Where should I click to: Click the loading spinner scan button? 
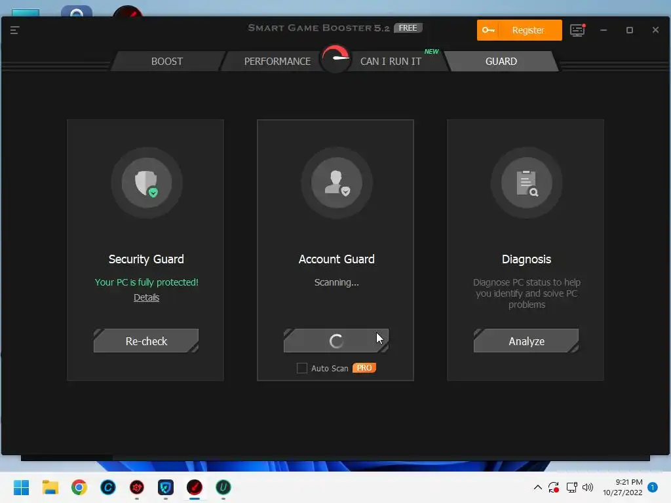pos(336,341)
